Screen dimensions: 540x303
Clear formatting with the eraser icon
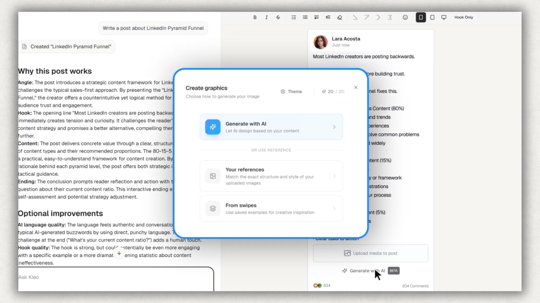(x=339, y=17)
